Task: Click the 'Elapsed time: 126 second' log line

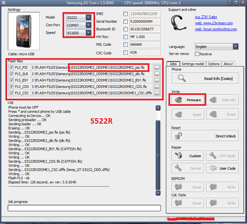Action: (42, 182)
